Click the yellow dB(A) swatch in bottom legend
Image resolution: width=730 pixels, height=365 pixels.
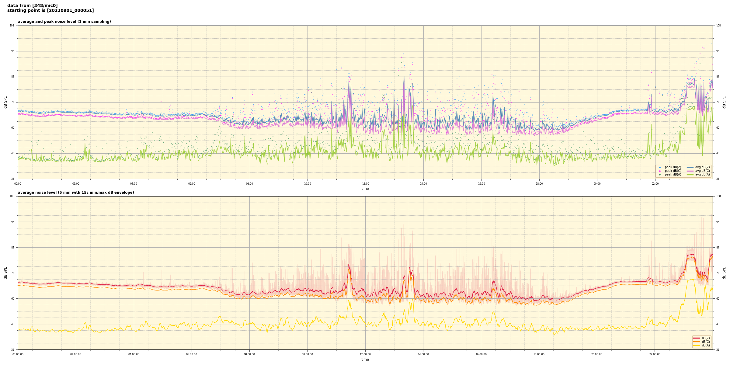pos(697,345)
